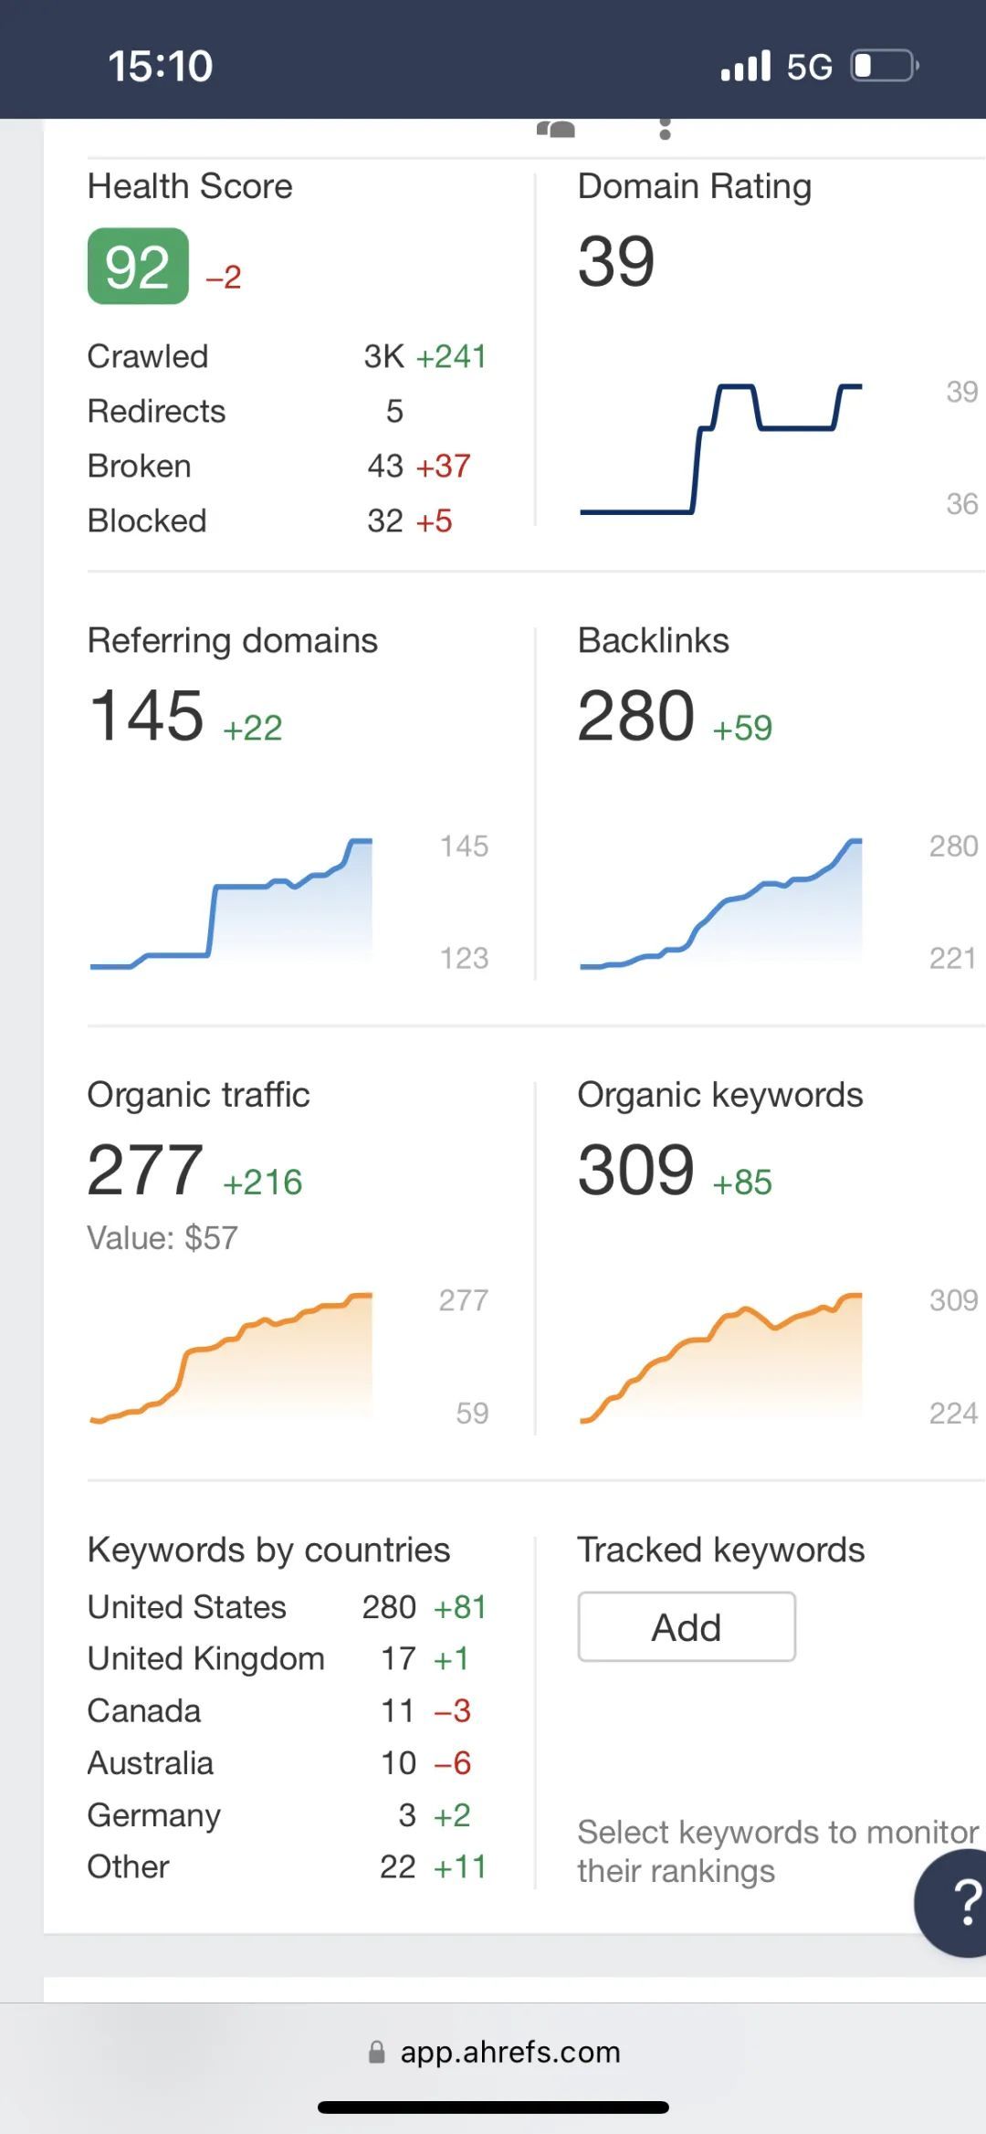The image size is (986, 2134).
Task: Click the Organic traffic value 277
Action: [x=146, y=1170]
